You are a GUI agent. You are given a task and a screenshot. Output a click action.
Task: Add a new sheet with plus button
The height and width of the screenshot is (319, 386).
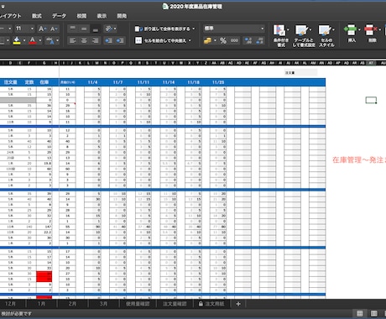238,304
